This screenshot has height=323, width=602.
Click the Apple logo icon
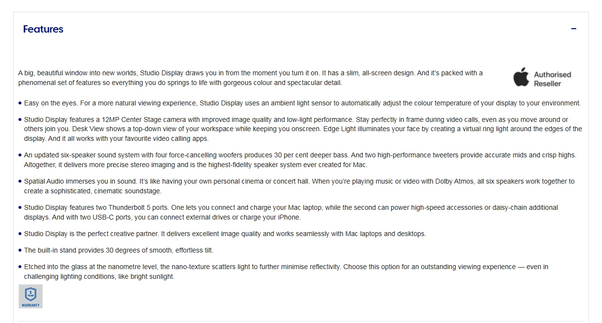(521, 78)
